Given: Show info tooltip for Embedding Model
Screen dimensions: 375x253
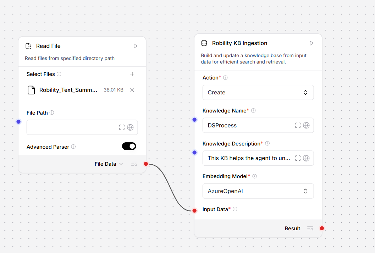Looking at the screenshot, I should pos(254,176).
